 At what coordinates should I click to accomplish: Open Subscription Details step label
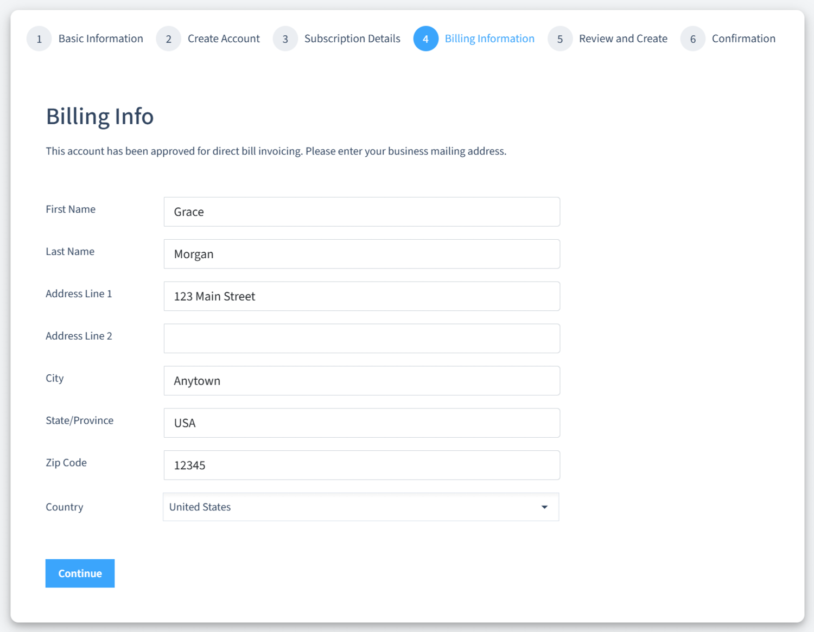(x=352, y=39)
